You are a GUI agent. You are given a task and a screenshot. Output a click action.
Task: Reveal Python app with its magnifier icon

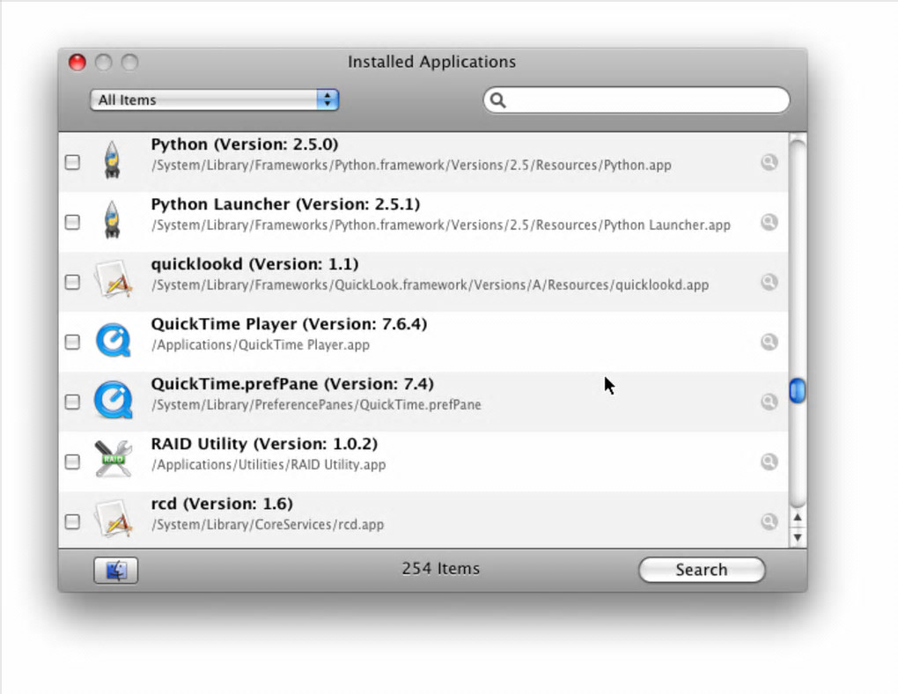pos(769,162)
